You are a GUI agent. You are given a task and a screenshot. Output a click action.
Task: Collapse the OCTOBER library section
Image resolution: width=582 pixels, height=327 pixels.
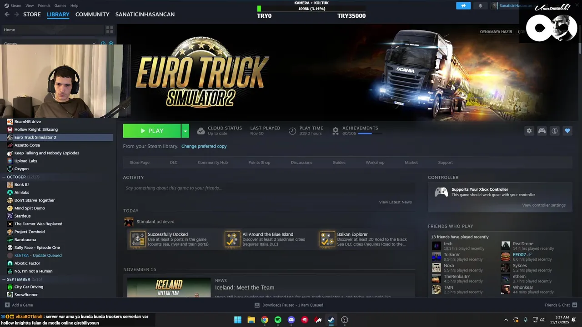4,177
